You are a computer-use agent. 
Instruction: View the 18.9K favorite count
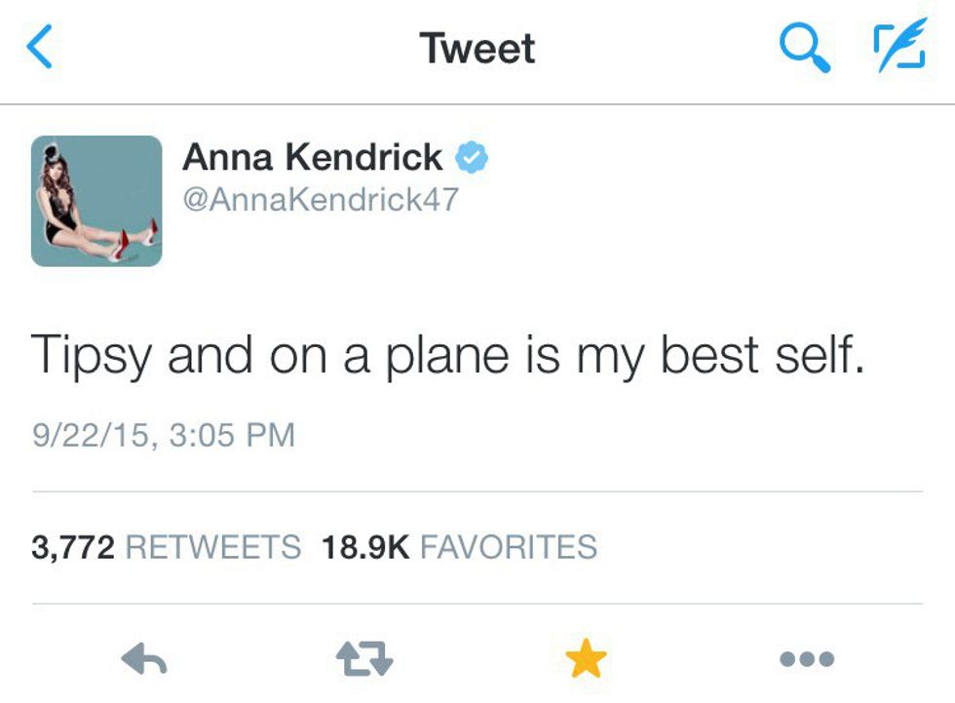coord(365,547)
